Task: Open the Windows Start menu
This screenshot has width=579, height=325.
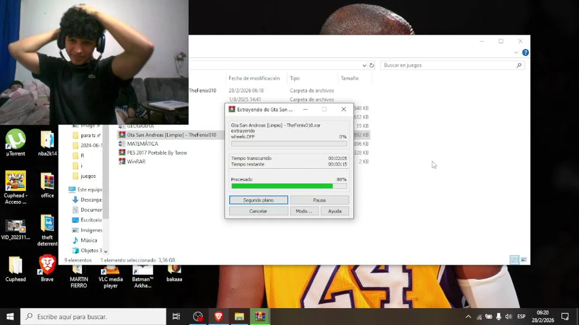Action: tap(10, 316)
